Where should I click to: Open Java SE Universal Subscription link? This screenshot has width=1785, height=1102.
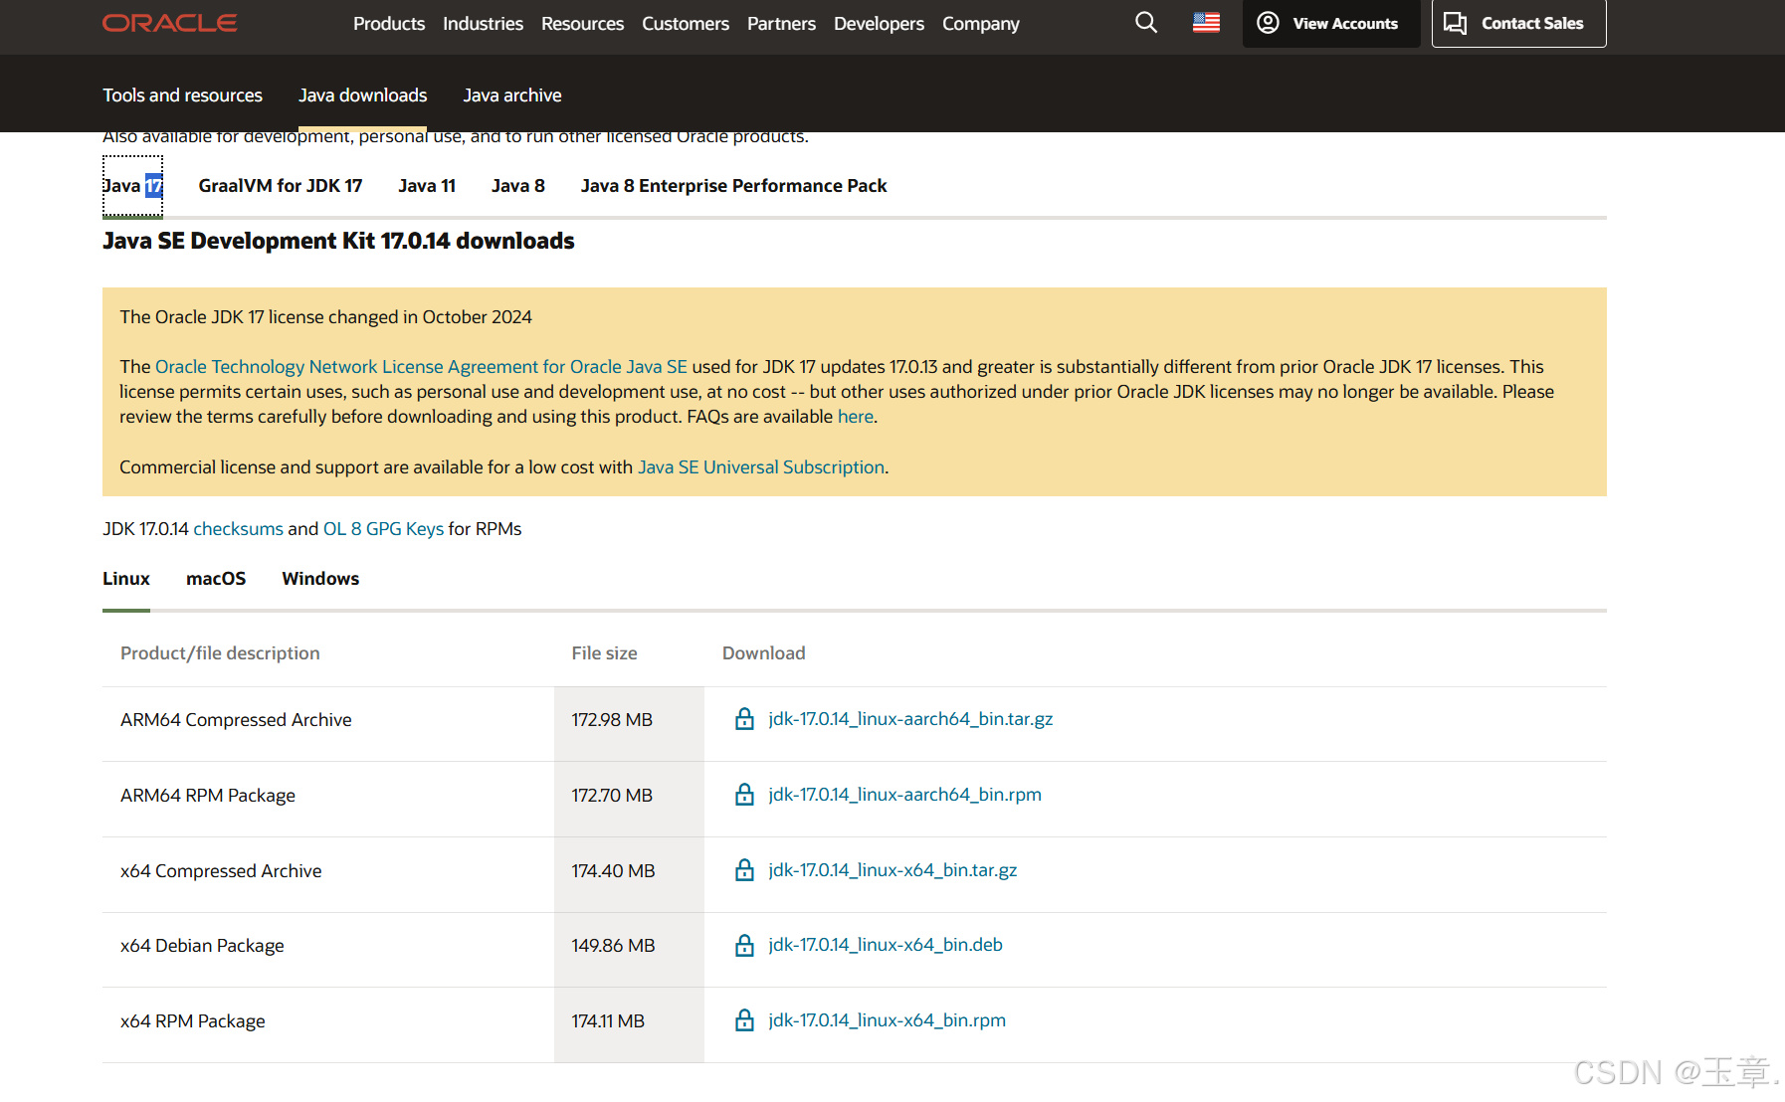pos(761,467)
